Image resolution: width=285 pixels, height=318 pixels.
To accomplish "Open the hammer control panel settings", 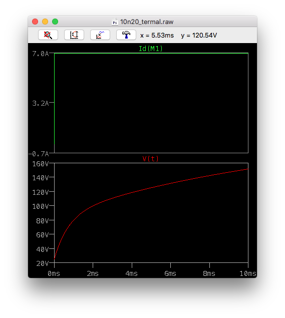I will coord(126,35).
